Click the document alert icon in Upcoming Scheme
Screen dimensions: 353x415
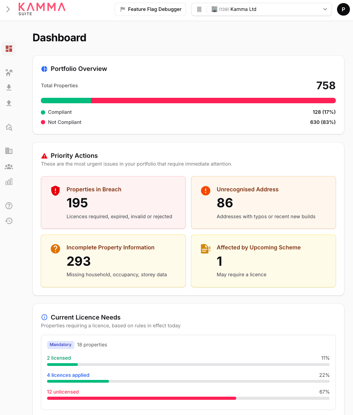point(205,249)
